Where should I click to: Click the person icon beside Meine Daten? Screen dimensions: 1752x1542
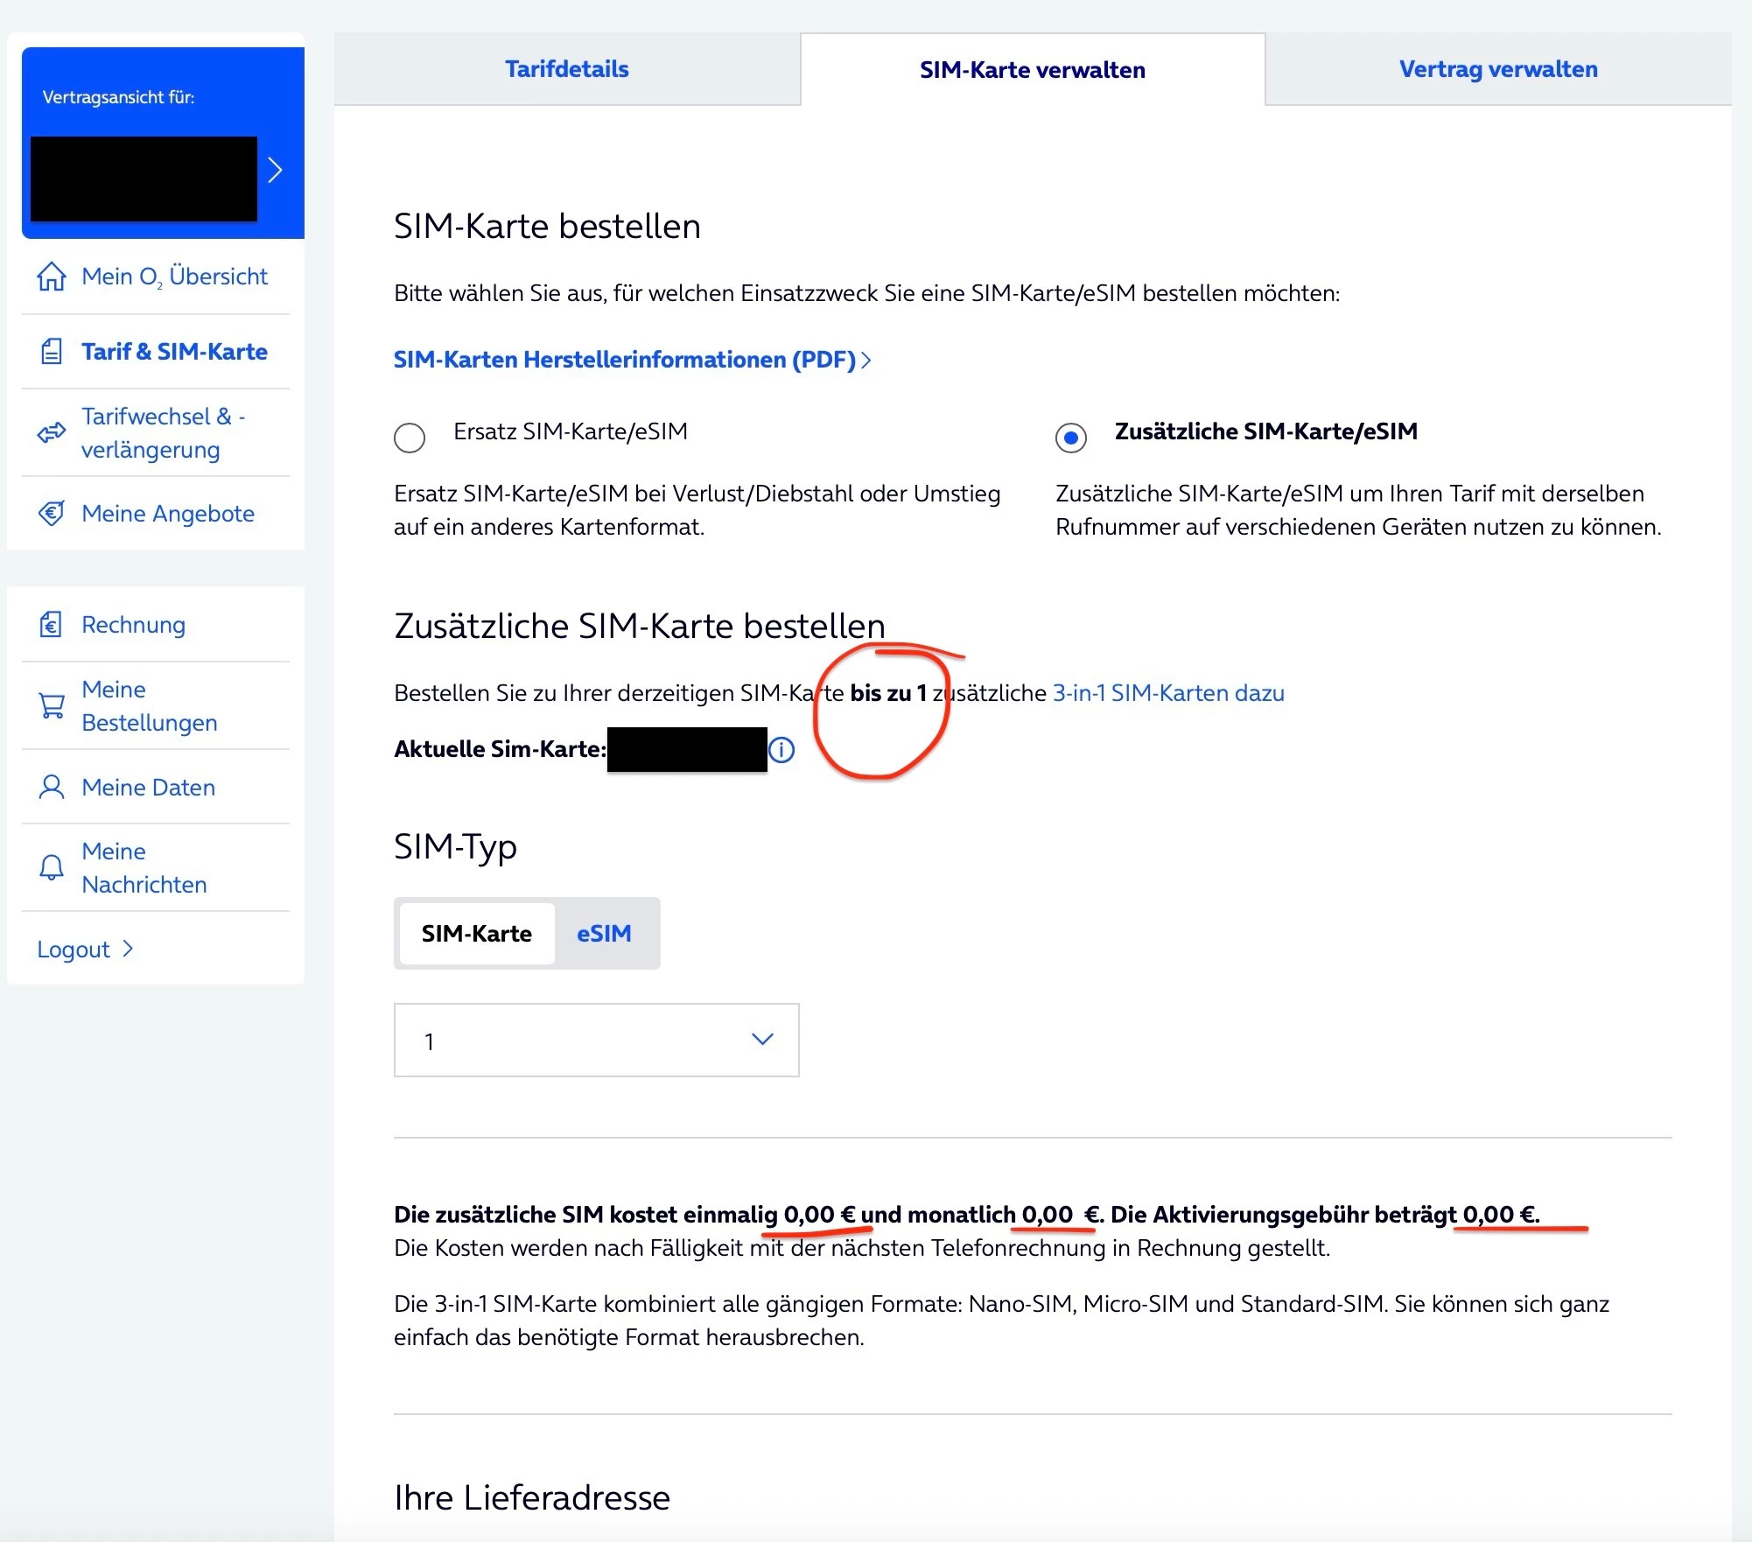click(52, 788)
